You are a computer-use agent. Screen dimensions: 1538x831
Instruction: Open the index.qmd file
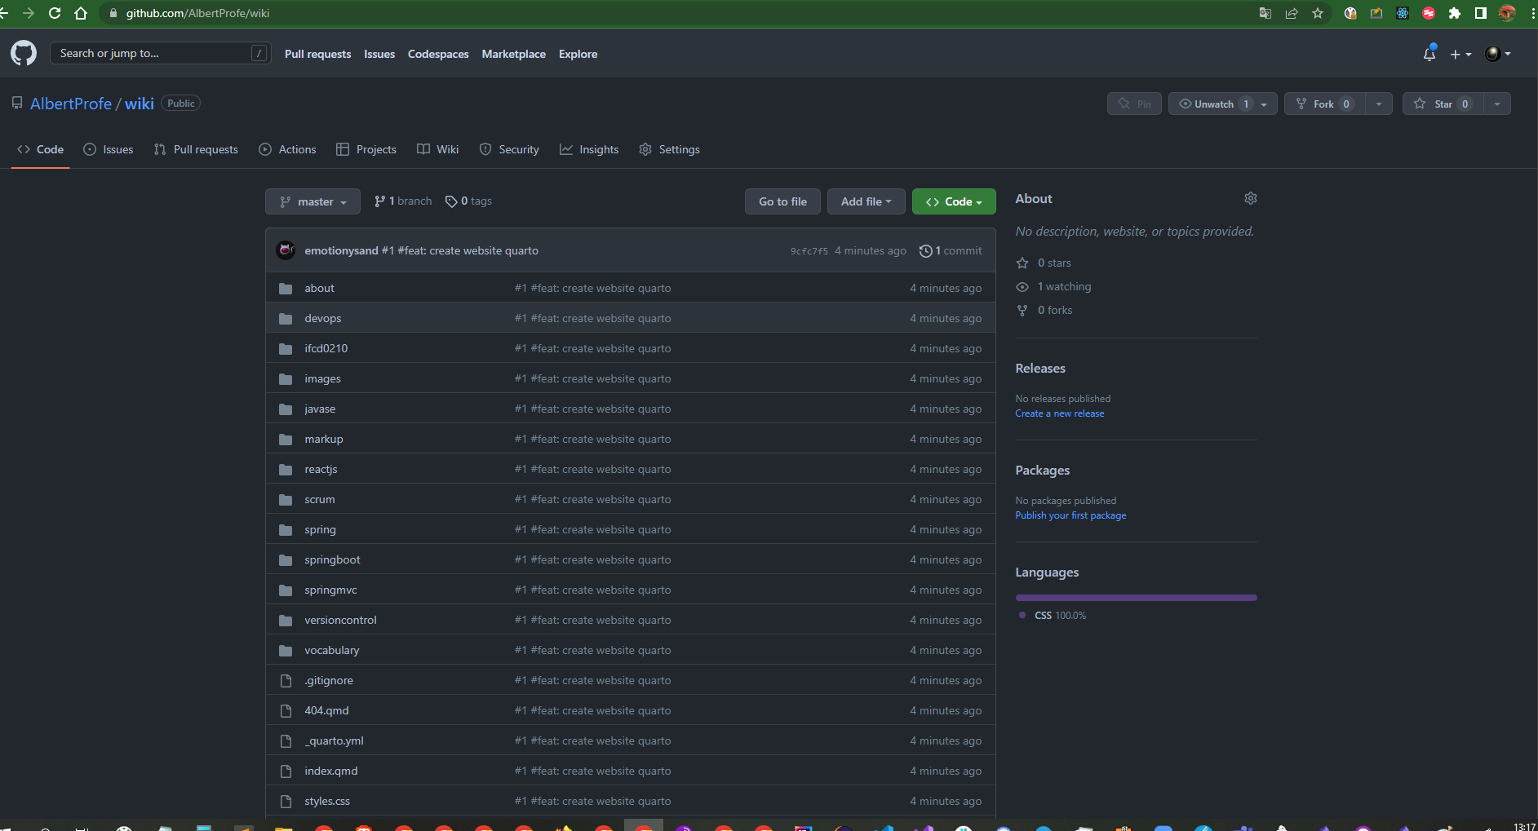coord(330,771)
